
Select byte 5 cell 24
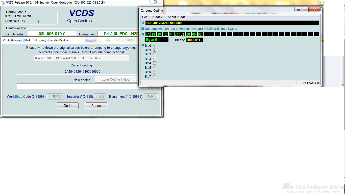click(x=177, y=34)
